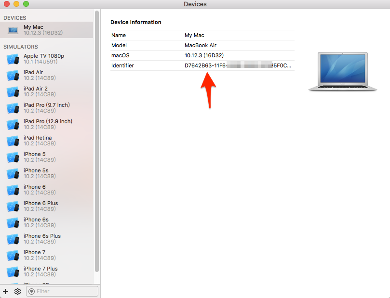
Task: Click the iPad Air simulator icon
Action: (x=13, y=76)
